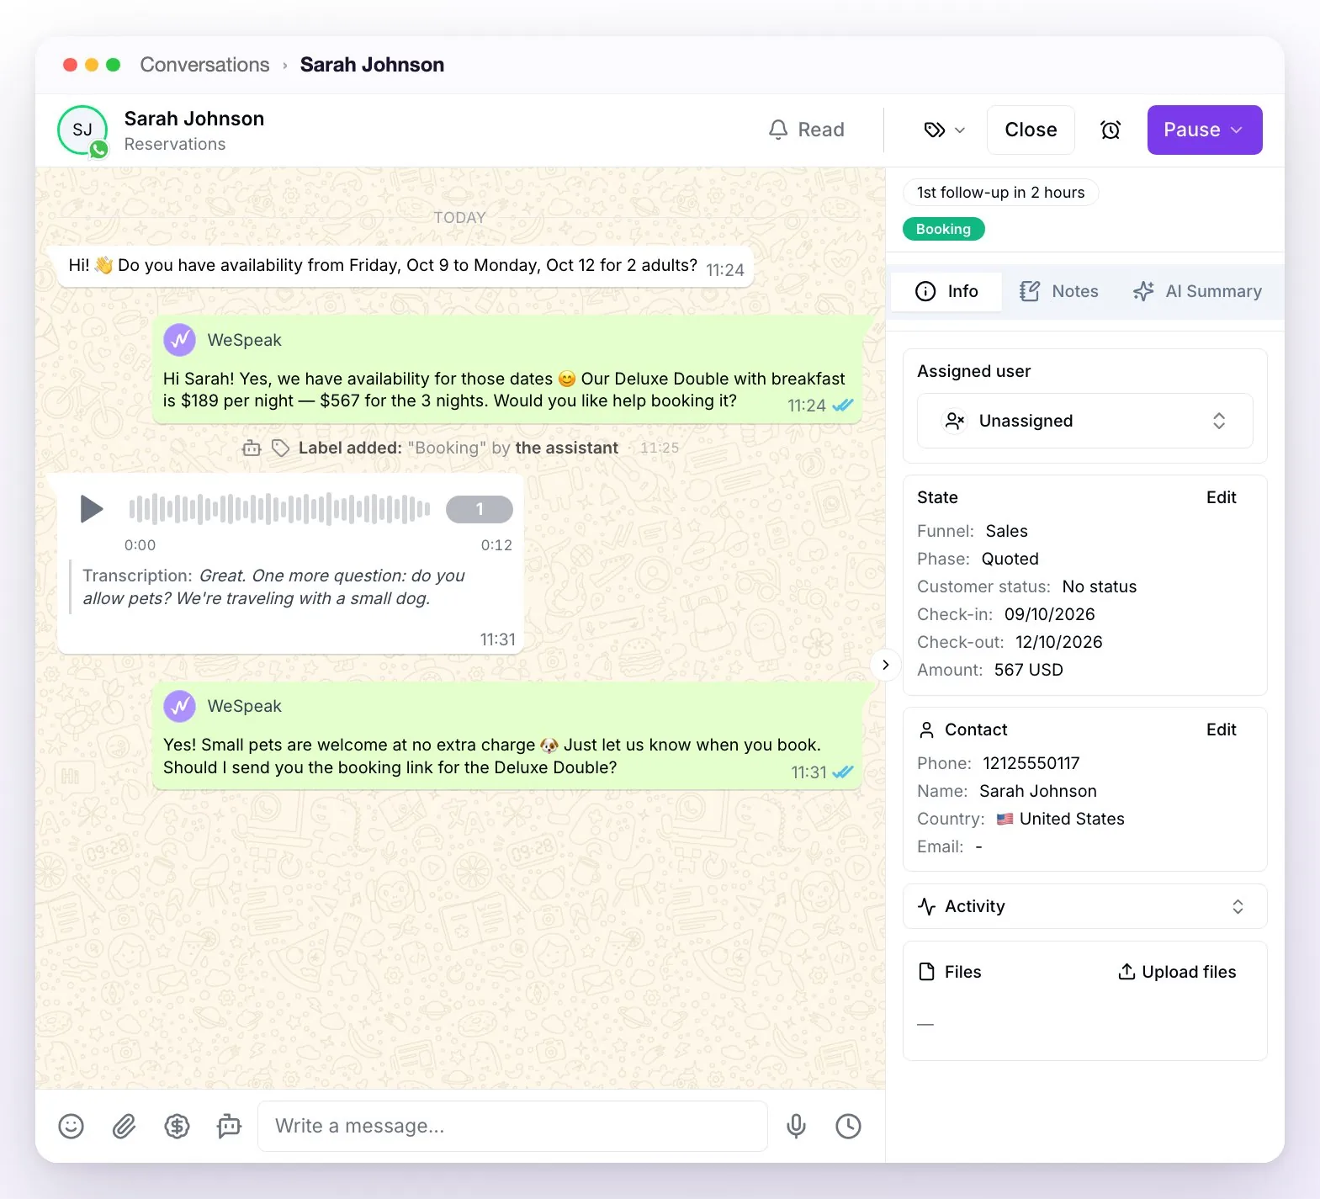Open the emoji picker in message bar
This screenshot has height=1199, width=1320.
point(71,1126)
